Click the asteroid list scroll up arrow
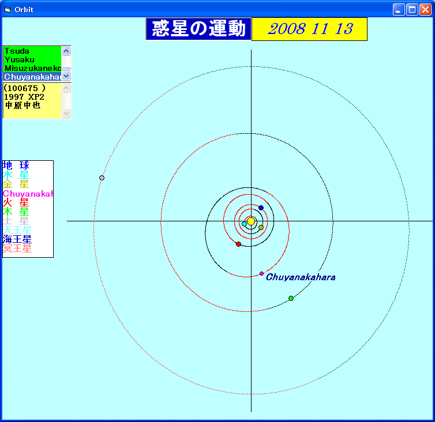The image size is (435, 422). 66,51
